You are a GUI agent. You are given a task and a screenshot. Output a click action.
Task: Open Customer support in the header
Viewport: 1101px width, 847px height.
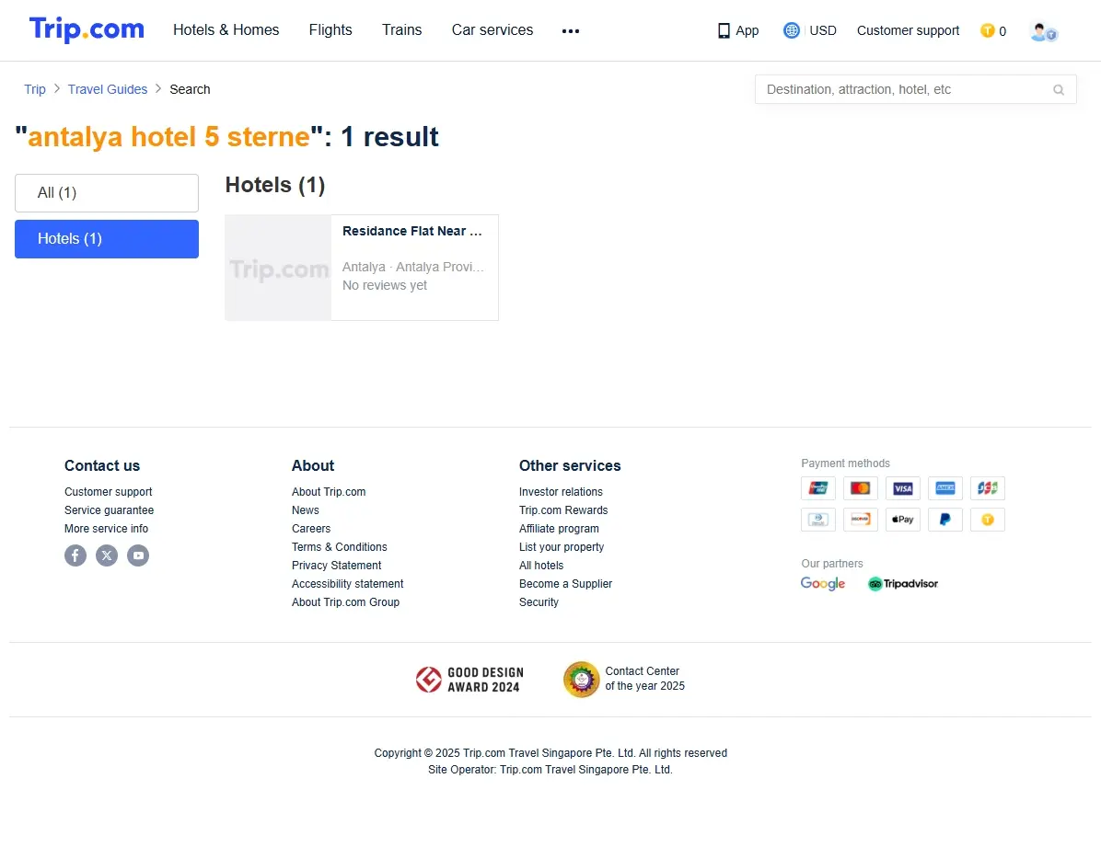coord(908,31)
